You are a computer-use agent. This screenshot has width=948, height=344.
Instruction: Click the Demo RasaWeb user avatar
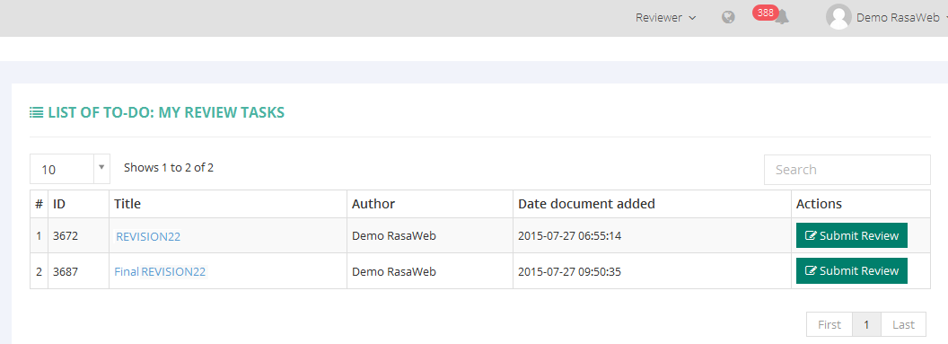coord(838,17)
